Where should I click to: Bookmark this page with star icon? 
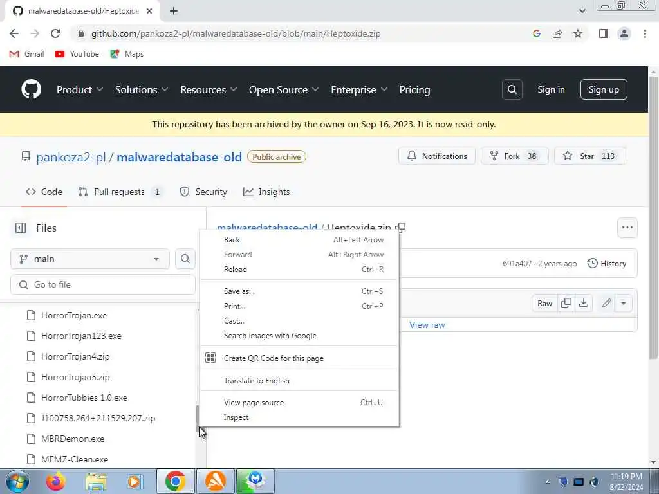pyautogui.click(x=578, y=33)
